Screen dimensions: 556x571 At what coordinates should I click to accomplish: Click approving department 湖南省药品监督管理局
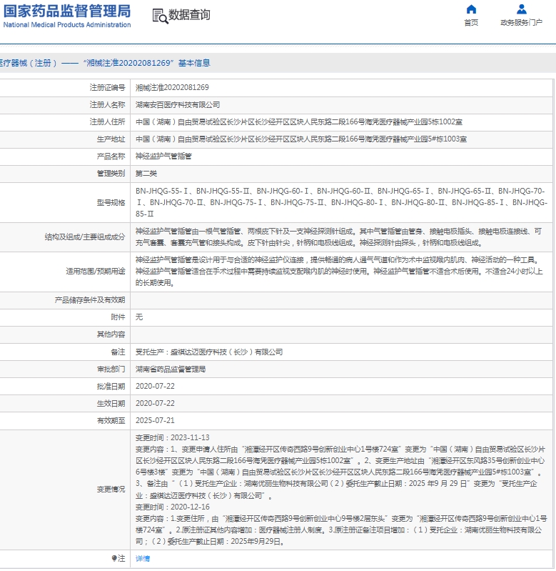(171, 369)
